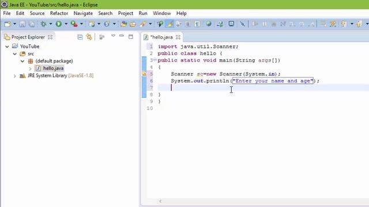Click the New Web Service icon
Image resolution: width=369 pixels, height=207 pixels.
107,24
